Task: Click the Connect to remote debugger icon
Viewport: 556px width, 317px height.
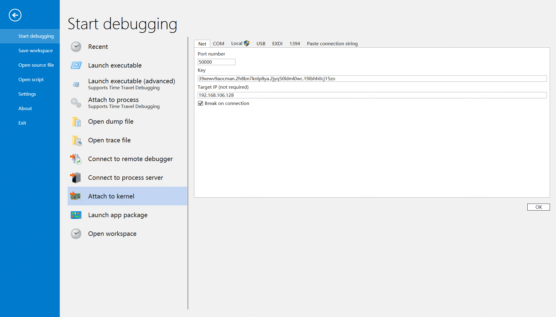Action: tap(76, 159)
